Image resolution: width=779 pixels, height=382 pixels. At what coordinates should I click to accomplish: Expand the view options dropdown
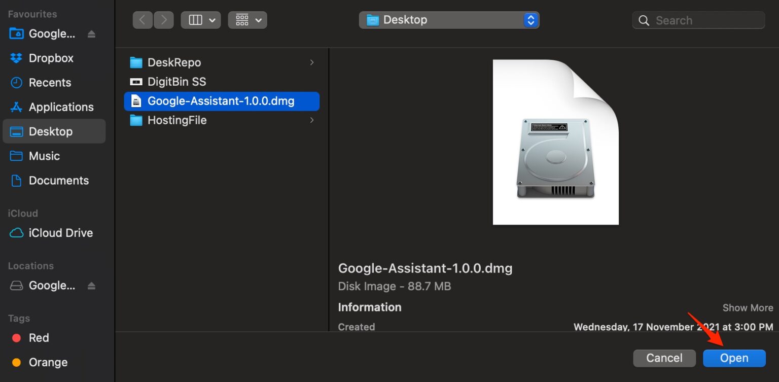pos(247,20)
